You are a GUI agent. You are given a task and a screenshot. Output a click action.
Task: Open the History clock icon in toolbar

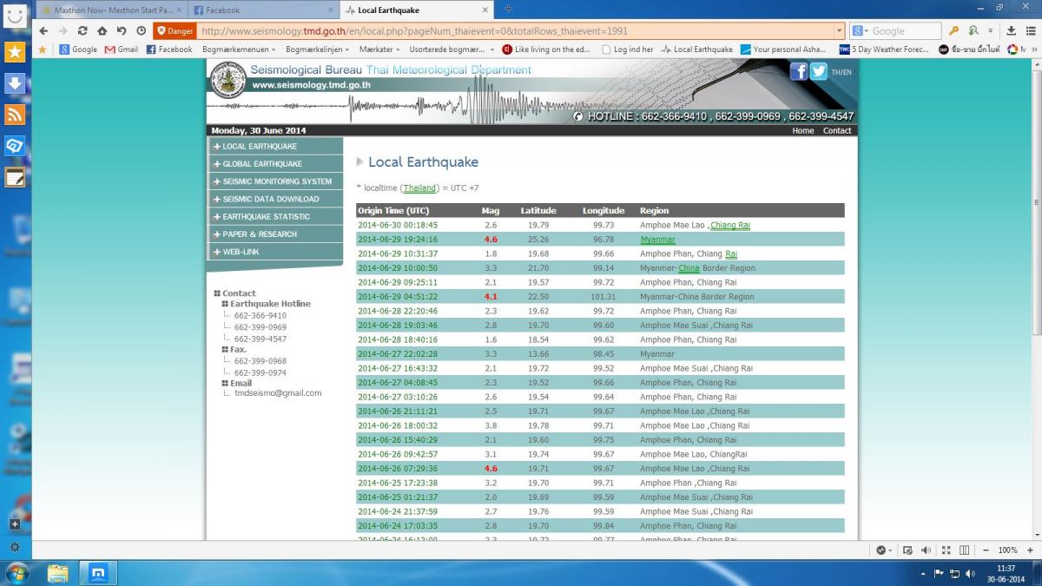point(142,30)
